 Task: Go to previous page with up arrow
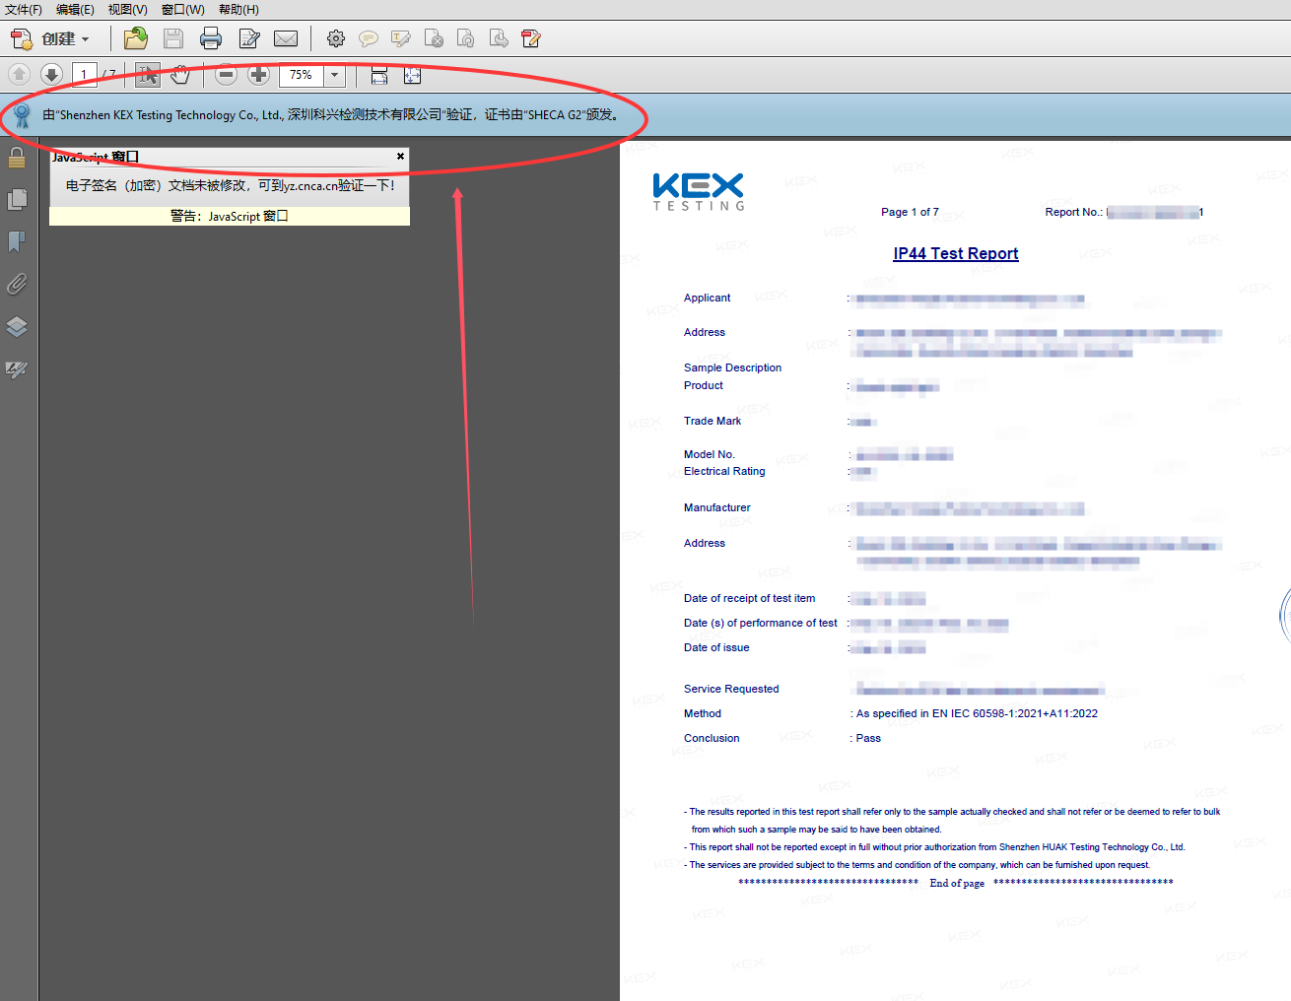[x=20, y=75]
